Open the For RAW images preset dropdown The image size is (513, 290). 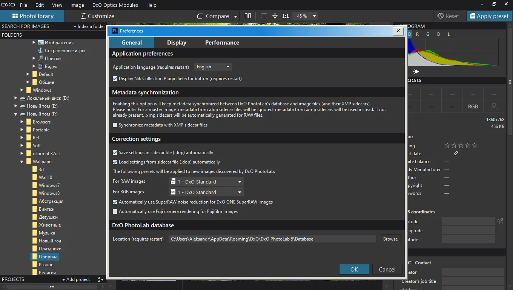[x=206, y=182]
